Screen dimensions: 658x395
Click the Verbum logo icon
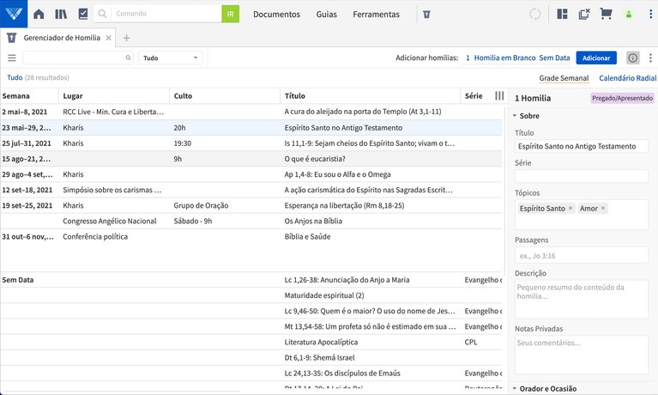pos(14,14)
